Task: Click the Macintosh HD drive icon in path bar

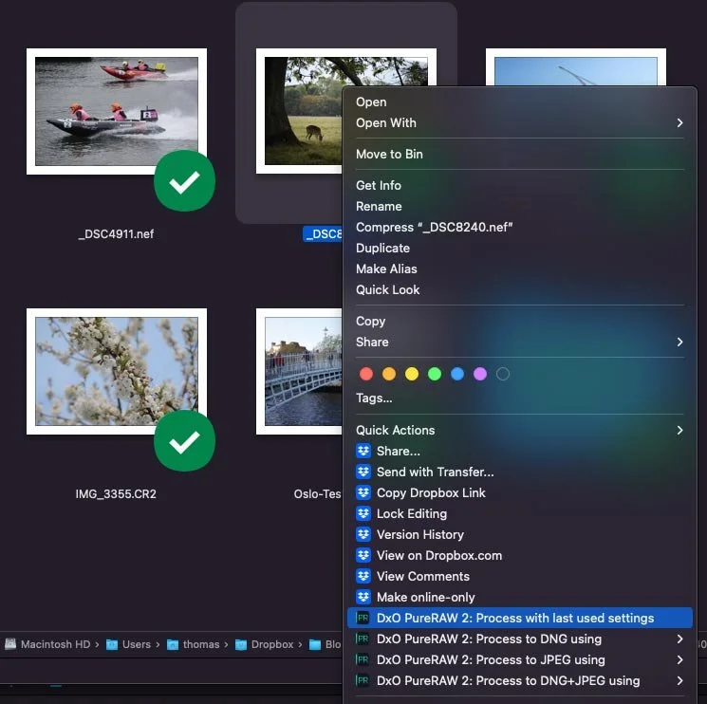Action: (10, 644)
